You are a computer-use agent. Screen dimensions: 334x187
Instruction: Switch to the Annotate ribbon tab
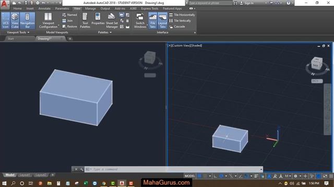click(44, 8)
